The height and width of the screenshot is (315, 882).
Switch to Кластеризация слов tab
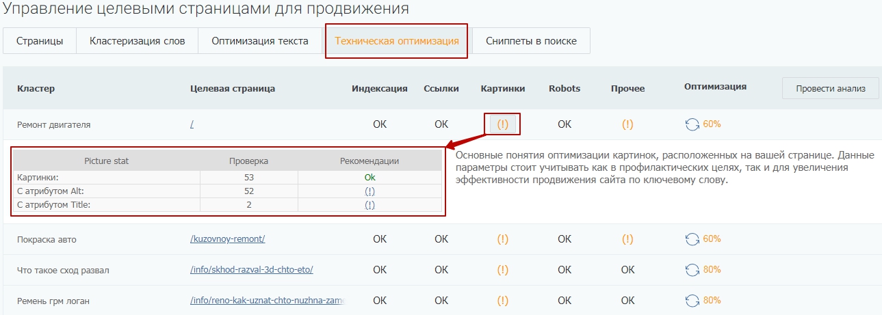coord(137,41)
